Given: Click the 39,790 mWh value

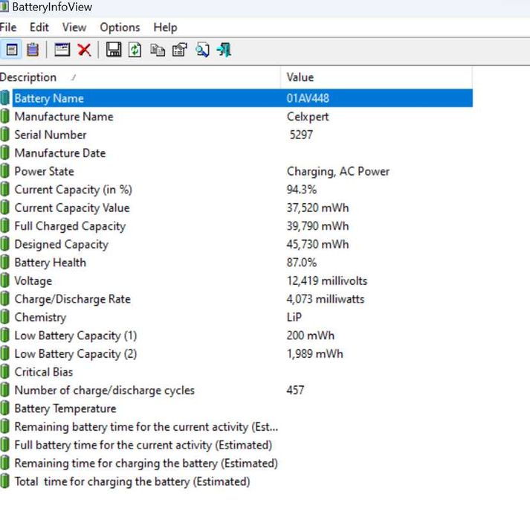Looking at the screenshot, I should [x=317, y=226].
